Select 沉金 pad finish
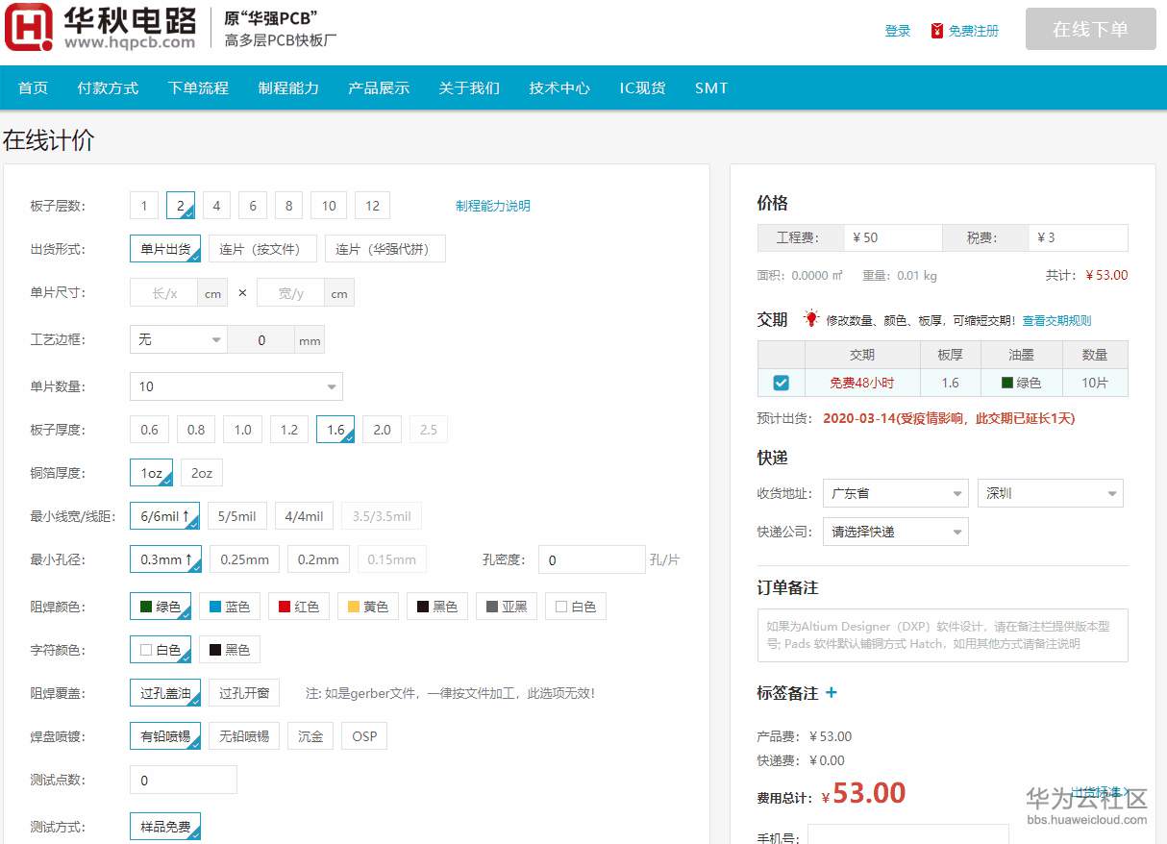Screen dimensions: 1167x844 [310, 736]
